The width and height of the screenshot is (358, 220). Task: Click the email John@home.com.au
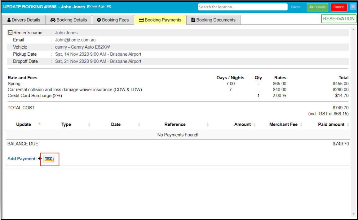(75, 40)
